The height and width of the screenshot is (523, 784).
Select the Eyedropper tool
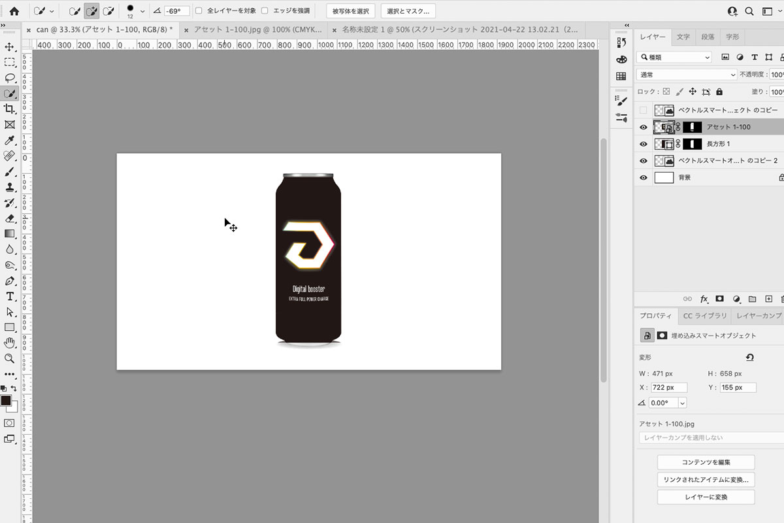tap(10, 141)
